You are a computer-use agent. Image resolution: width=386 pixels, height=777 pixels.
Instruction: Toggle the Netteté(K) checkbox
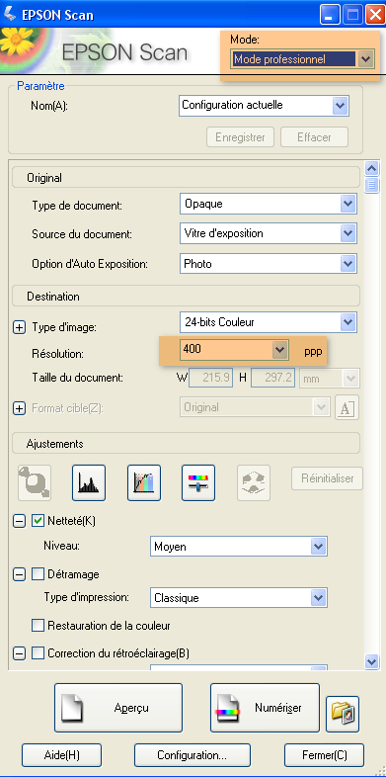(38, 520)
